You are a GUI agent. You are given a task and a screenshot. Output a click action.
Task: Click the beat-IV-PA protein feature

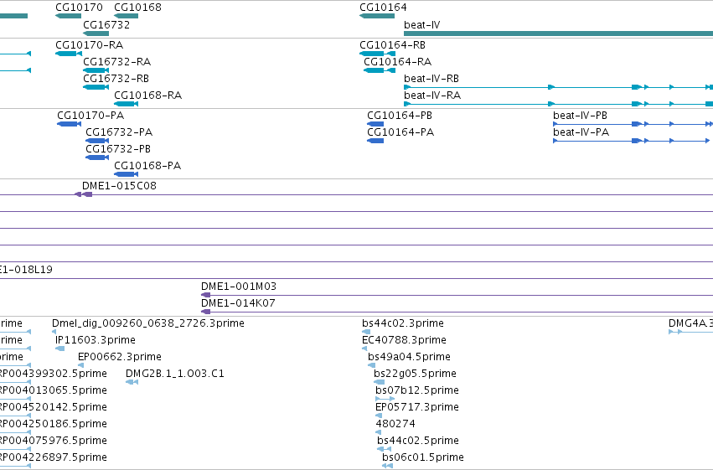click(x=631, y=141)
